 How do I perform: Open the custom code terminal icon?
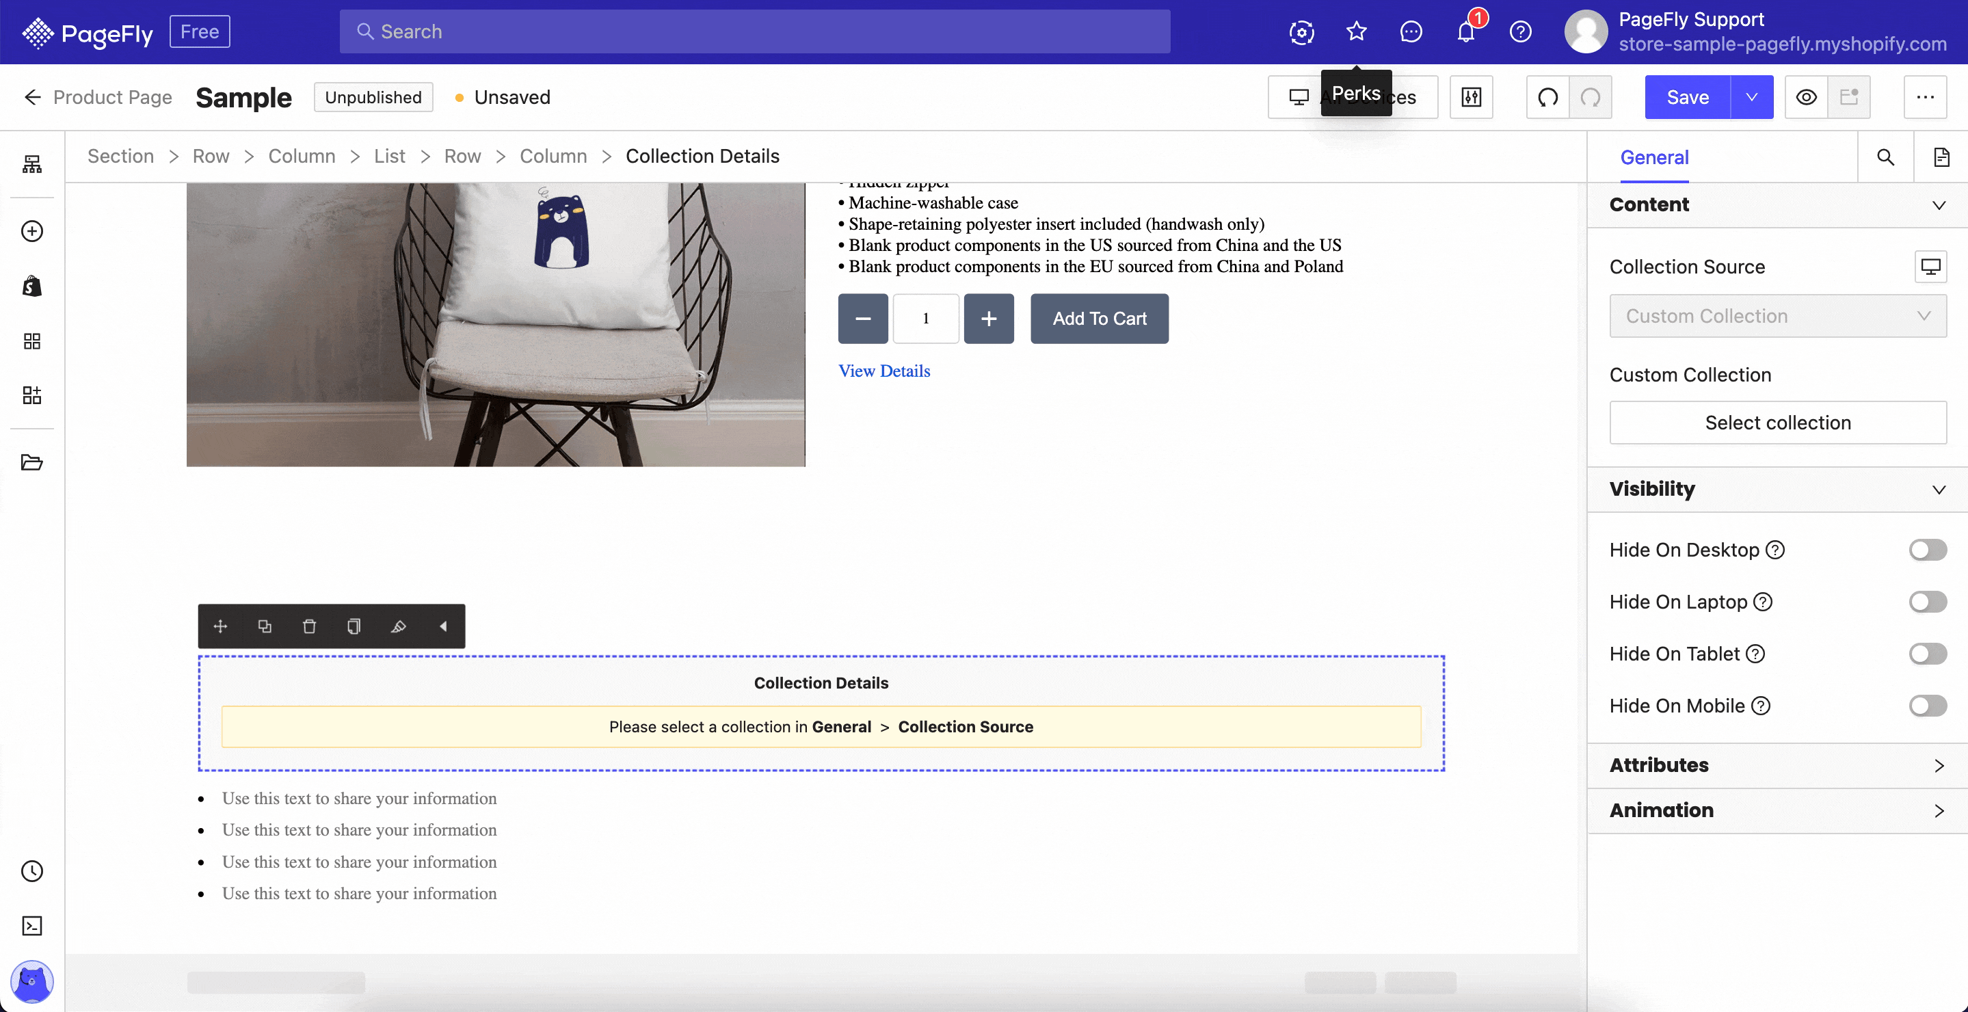coord(32,926)
